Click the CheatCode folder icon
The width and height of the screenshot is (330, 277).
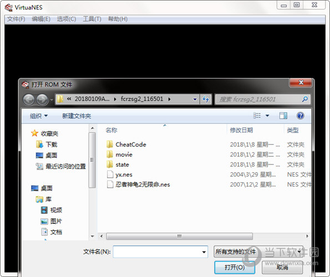point(110,145)
